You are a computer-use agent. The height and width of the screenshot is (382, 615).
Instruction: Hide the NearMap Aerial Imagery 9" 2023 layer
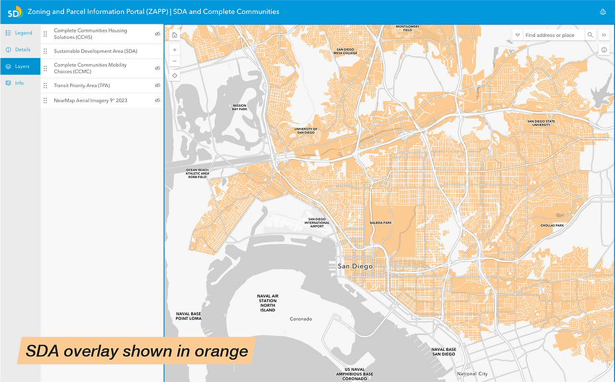click(157, 100)
